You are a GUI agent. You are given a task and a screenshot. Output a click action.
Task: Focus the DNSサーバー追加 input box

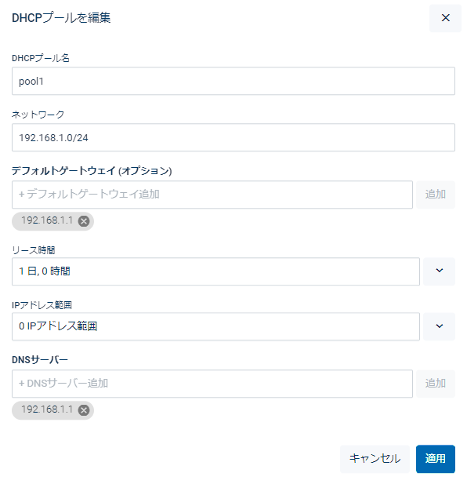click(212, 384)
